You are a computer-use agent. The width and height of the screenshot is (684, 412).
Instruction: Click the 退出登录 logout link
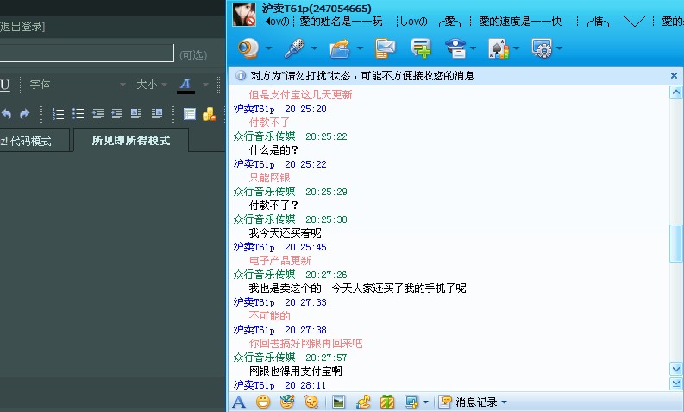22,27
